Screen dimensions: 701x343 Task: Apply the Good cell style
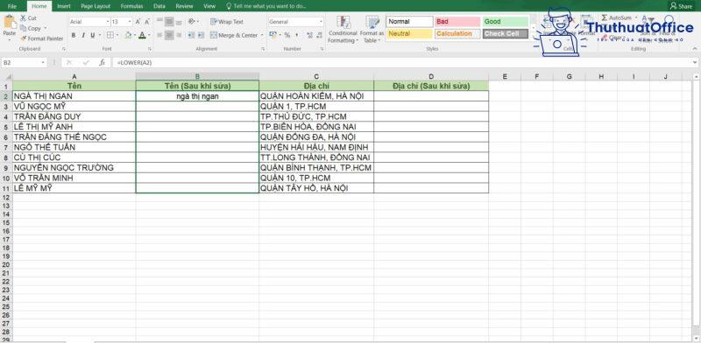[x=506, y=21]
